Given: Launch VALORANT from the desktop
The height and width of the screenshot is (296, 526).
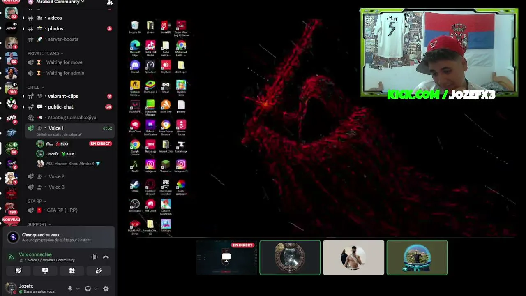Looking at the screenshot, I should [x=135, y=107].
